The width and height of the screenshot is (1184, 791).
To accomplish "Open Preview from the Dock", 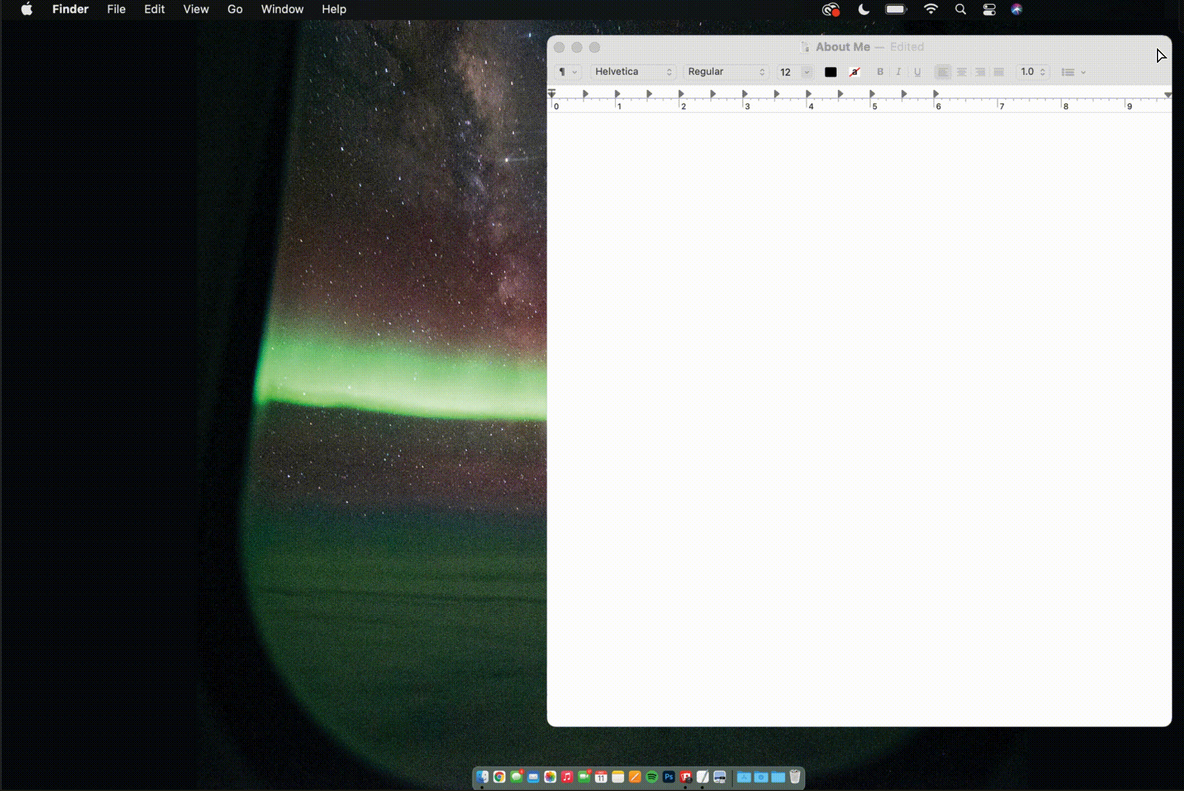I will point(720,777).
